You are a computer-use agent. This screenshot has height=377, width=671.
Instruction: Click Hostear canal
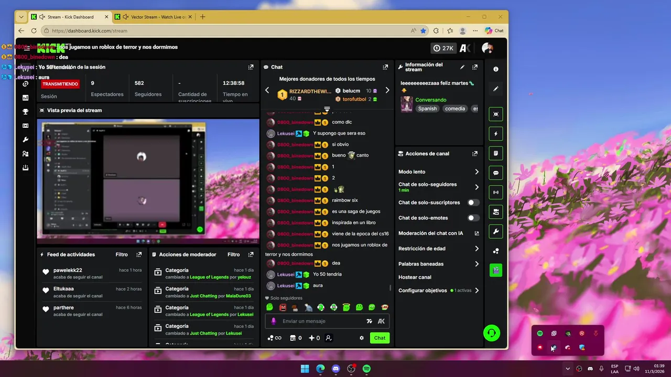[415, 277]
